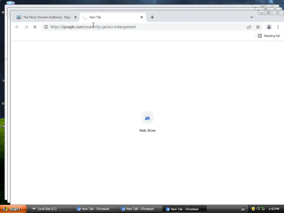The height and width of the screenshot is (213, 284).
Task: Select the active New Tab - Chromium taskbar item
Action: 184,209
